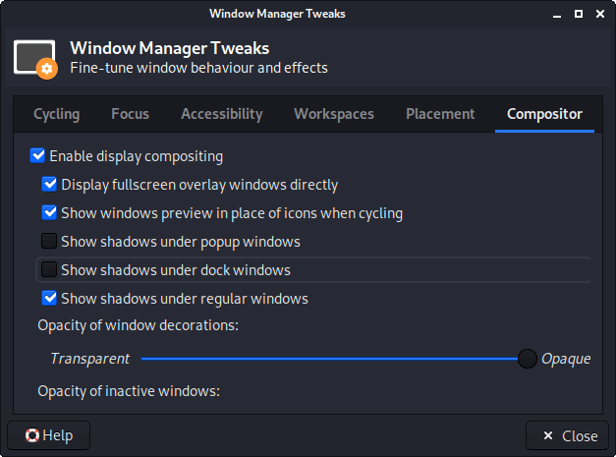
Task: Minimize the Window Manager Tweaks window
Action: coord(556,13)
